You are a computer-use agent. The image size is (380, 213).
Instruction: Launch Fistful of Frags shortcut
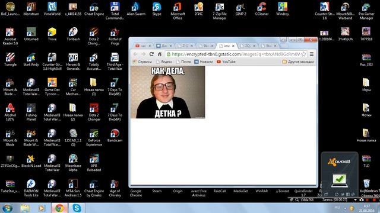click(x=115, y=36)
